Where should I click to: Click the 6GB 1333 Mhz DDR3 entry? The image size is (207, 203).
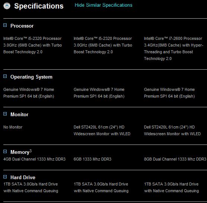pos(92,159)
